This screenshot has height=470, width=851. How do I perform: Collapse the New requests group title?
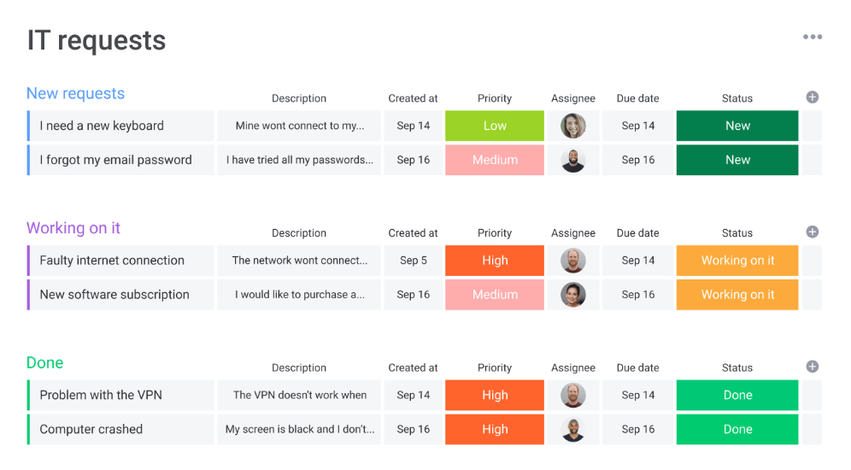[x=75, y=94]
